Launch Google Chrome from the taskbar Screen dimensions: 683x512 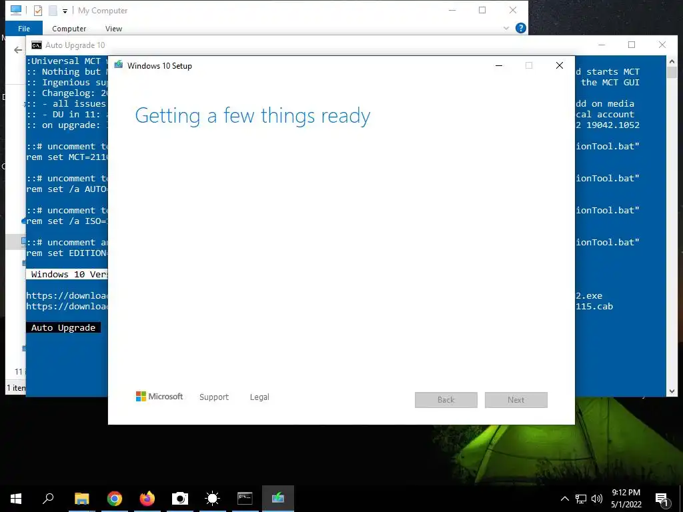click(x=115, y=499)
